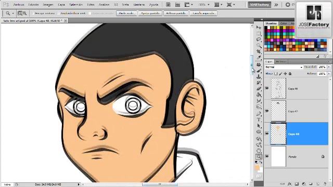Create a new adjustment layer

[x=304, y=184]
